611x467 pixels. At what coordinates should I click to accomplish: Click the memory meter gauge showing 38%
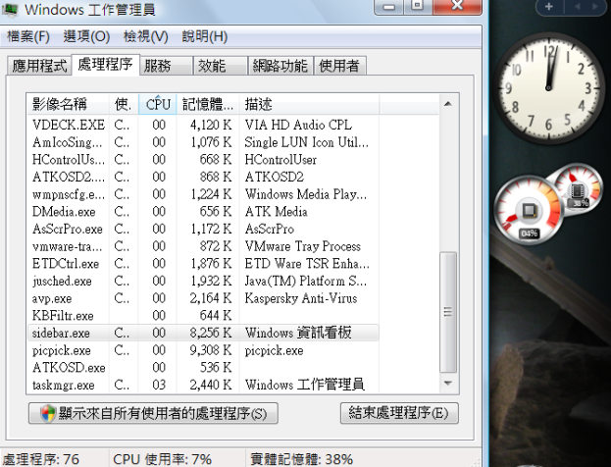coord(579,188)
